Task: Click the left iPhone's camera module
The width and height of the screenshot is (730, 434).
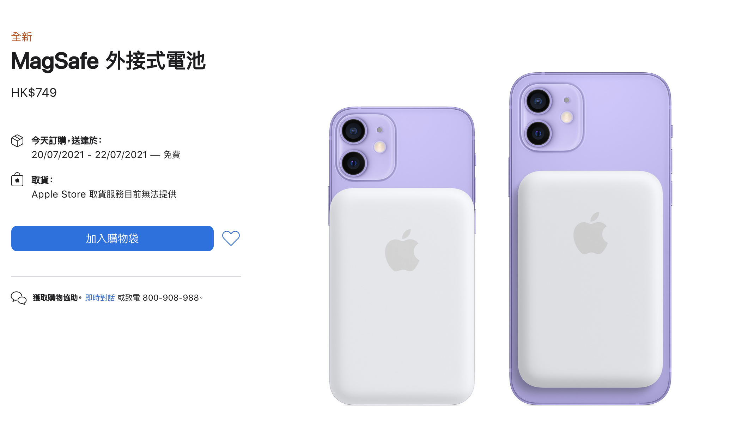Action: [x=366, y=147]
